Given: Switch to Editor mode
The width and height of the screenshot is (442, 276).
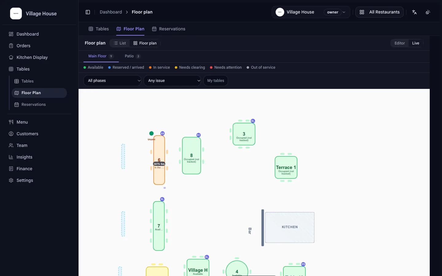Looking at the screenshot, I should pos(400,43).
